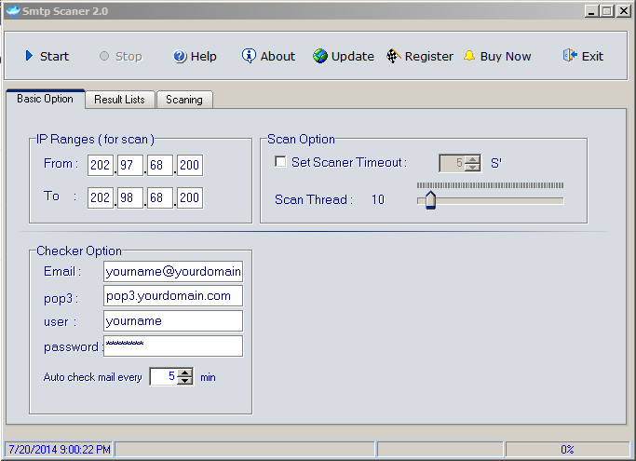Click the Register checkered flag icon
The image size is (636, 461).
[x=393, y=56]
